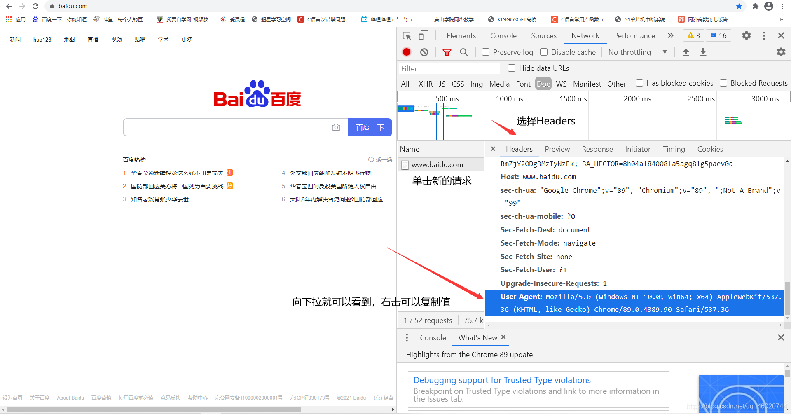The height and width of the screenshot is (414, 791).
Task: Click the warnings count badge
Action: pos(694,35)
